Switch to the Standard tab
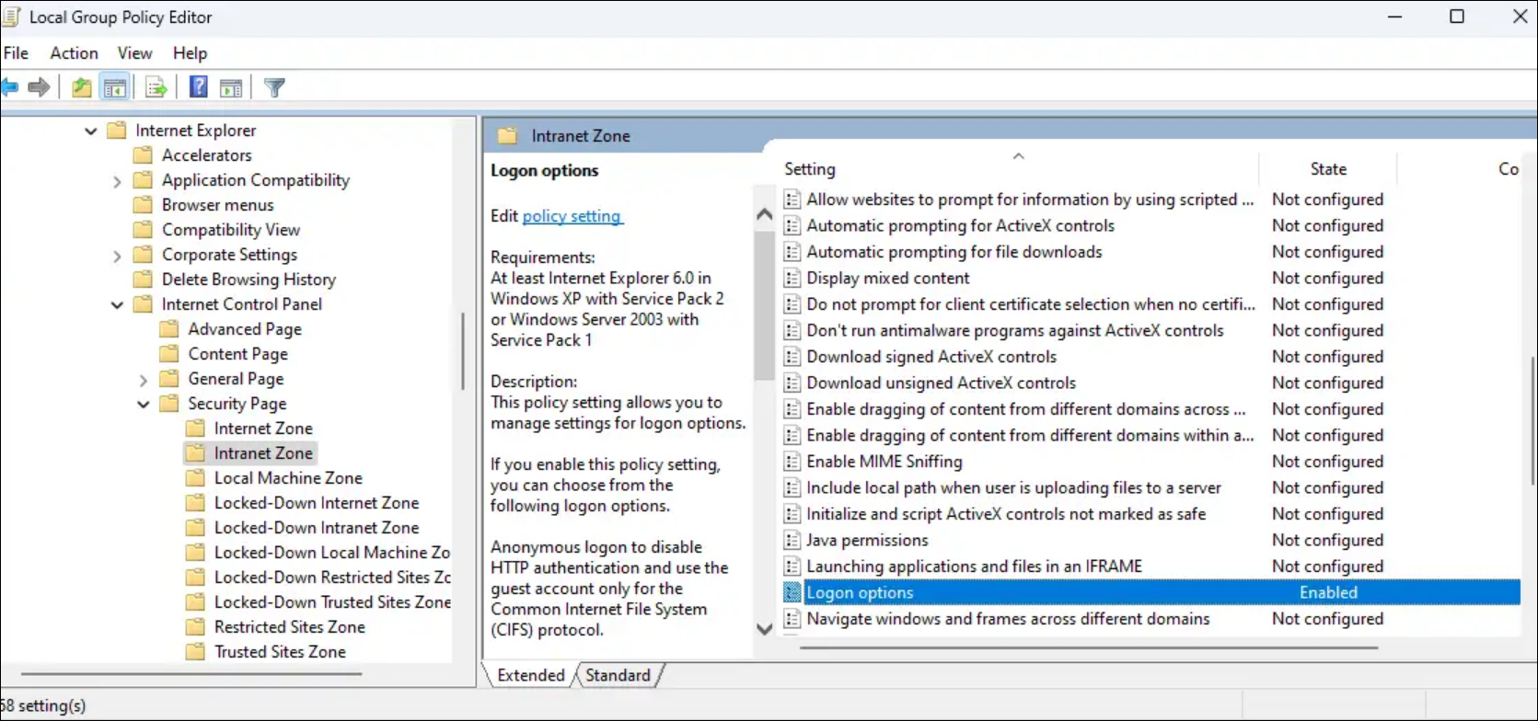The image size is (1538, 721). tap(618, 675)
